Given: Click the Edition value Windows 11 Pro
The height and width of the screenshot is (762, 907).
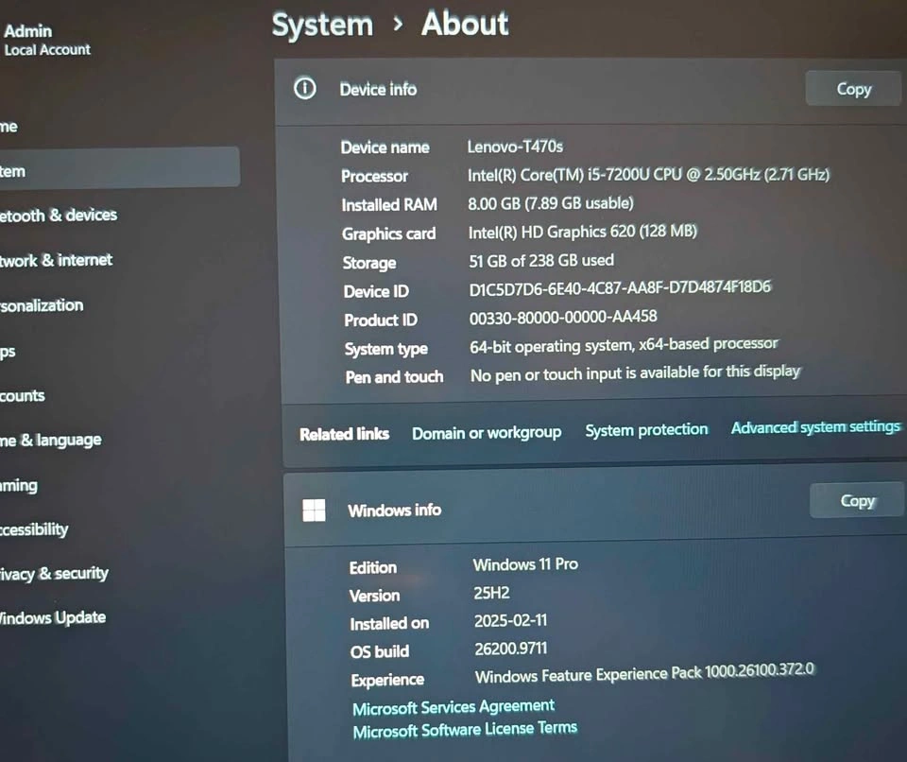Looking at the screenshot, I should coord(525,564).
